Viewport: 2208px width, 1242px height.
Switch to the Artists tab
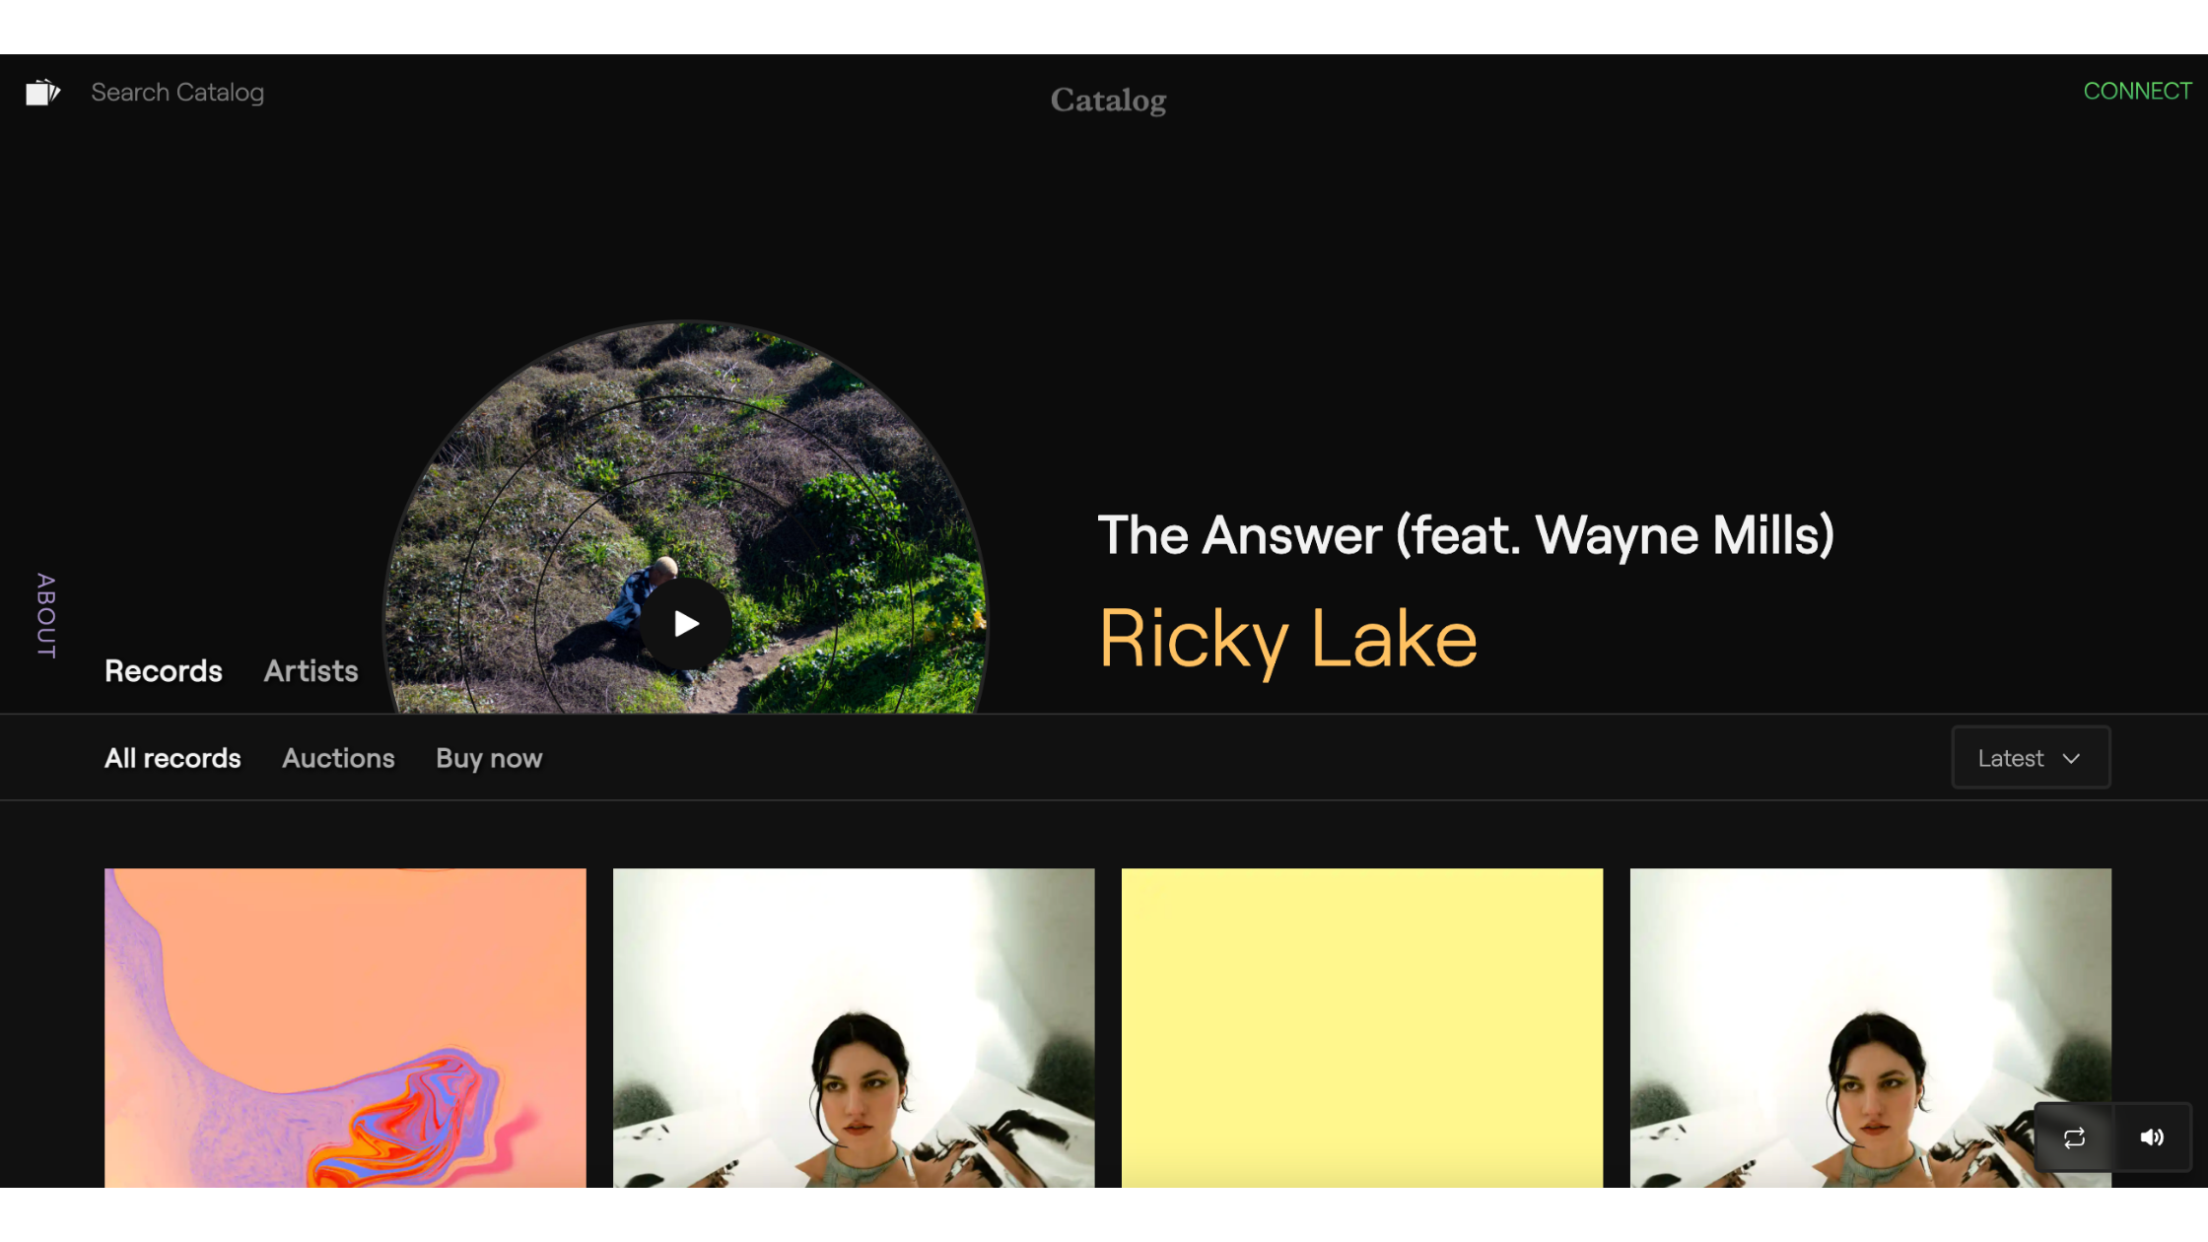coord(310,671)
